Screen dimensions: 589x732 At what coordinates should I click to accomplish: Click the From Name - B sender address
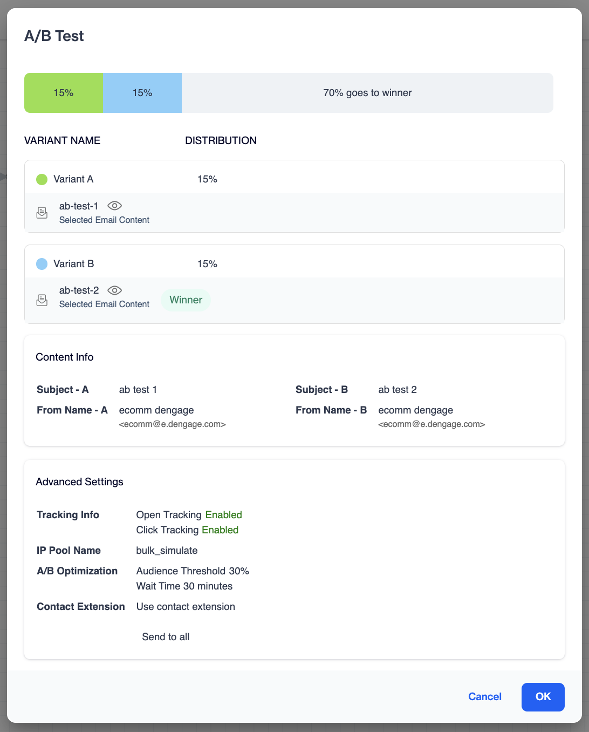(432, 424)
